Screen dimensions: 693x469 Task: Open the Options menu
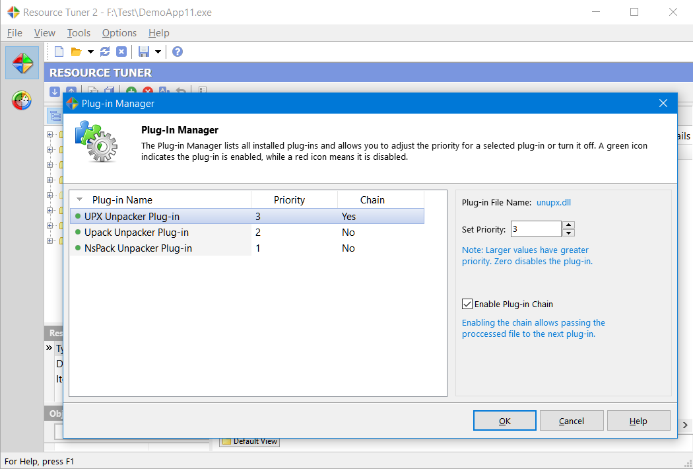click(x=119, y=33)
